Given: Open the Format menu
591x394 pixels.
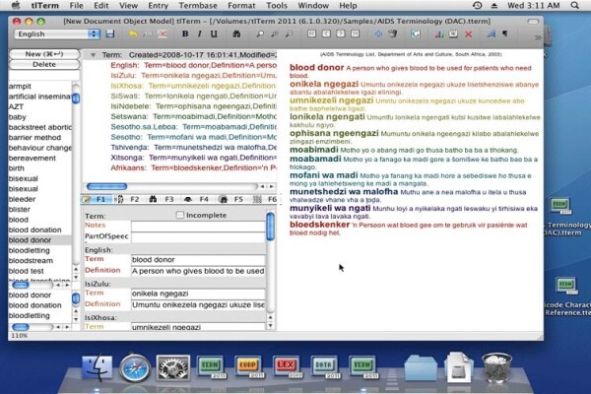Looking at the screenshot, I should (241, 5).
